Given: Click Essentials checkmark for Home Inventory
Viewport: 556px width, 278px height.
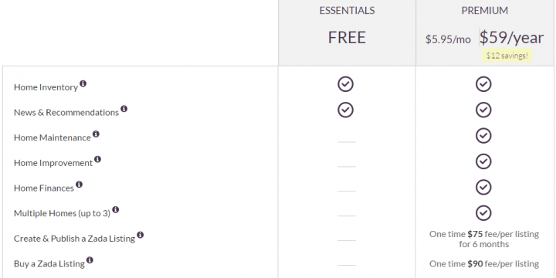Looking at the screenshot, I should click(x=345, y=84).
